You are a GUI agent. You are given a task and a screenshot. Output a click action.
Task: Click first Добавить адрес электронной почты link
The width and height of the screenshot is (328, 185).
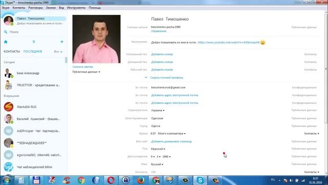pyautogui.click(x=175, y=95)
